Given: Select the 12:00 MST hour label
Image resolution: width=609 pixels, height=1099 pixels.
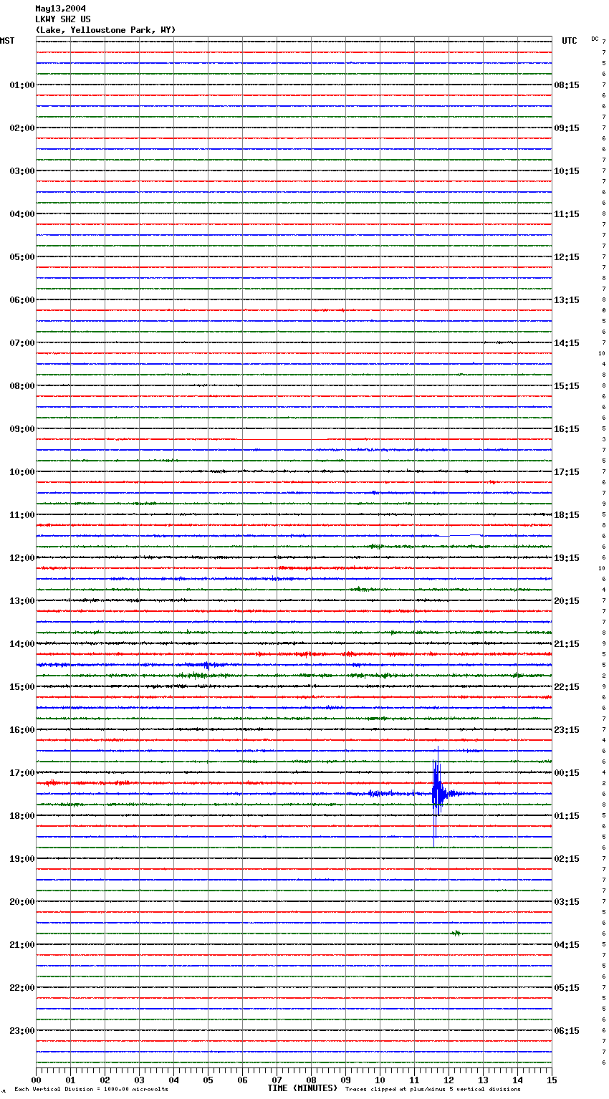Looking at the screenshot, I should (x=22, y=558).
